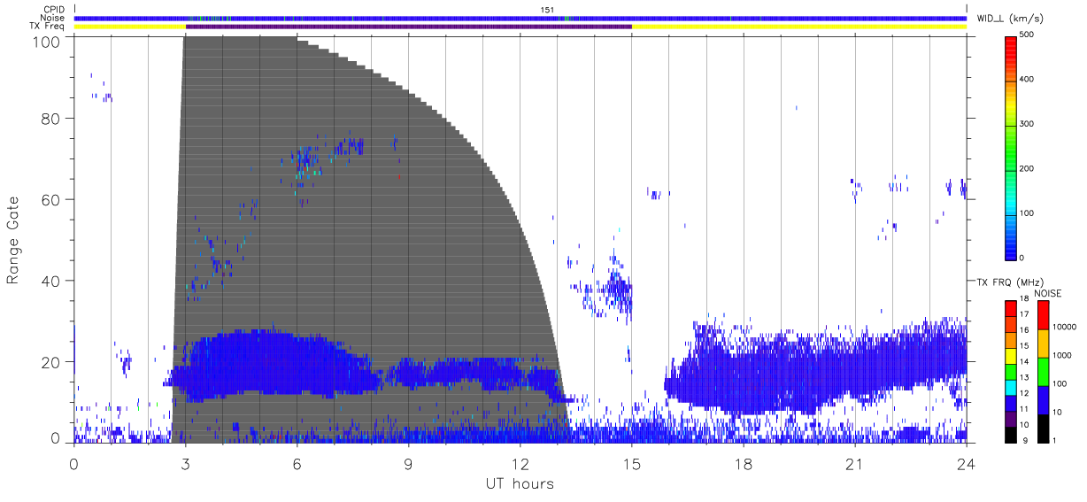The height and width of the screenshot is (502, 1087).
Task: Click the 300 label on width colorbar
Action: (1027, 125)
